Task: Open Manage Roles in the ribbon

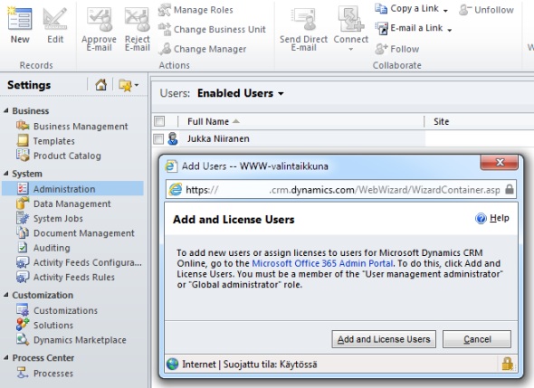Action: click(196, 10)
